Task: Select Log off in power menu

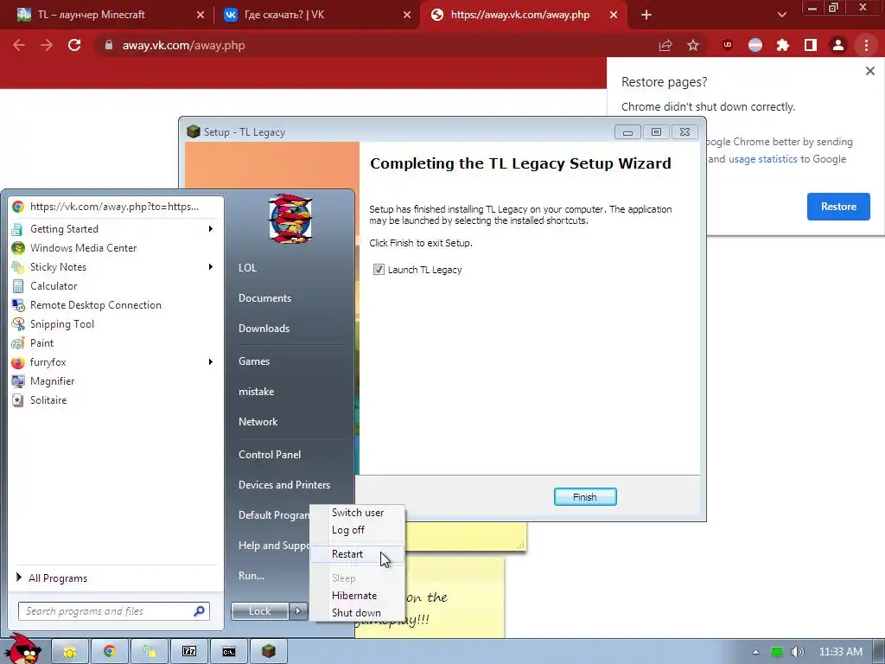Action: (x=358, y=530)
